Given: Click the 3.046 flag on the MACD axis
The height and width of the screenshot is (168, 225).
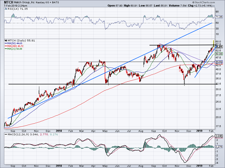Looking at the screenshot, I should tap(218, 136).
